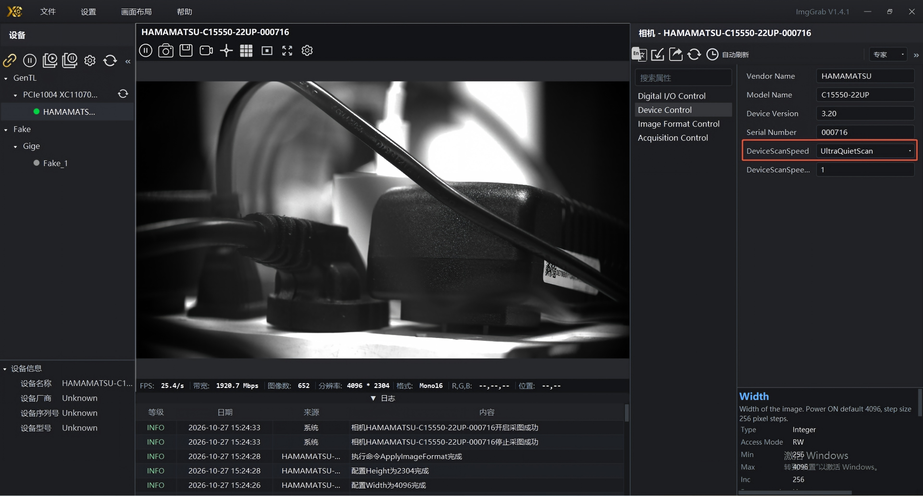Image resolution: width=923 pixels, height=496 pixels.
Task: Open the 专家 user level dropdown
Action: coord(888,54)
